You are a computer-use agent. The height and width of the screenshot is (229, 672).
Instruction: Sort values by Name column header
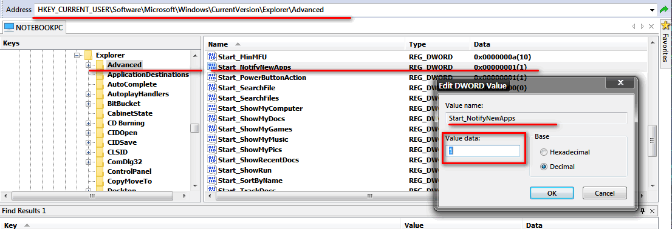point(304,44)
